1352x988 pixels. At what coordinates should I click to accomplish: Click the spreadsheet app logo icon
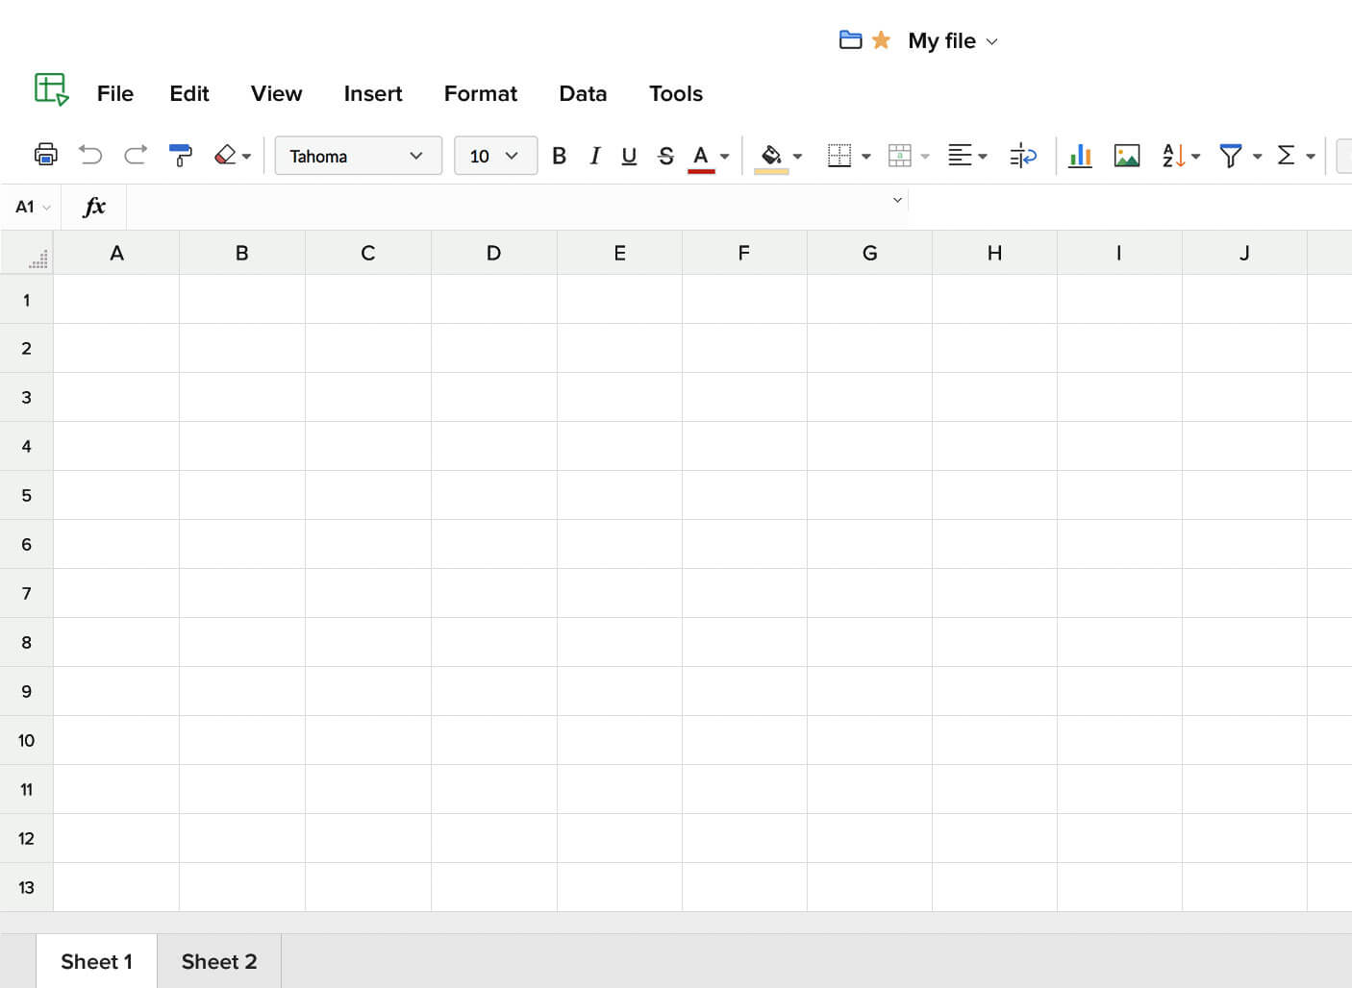point(52,89)
